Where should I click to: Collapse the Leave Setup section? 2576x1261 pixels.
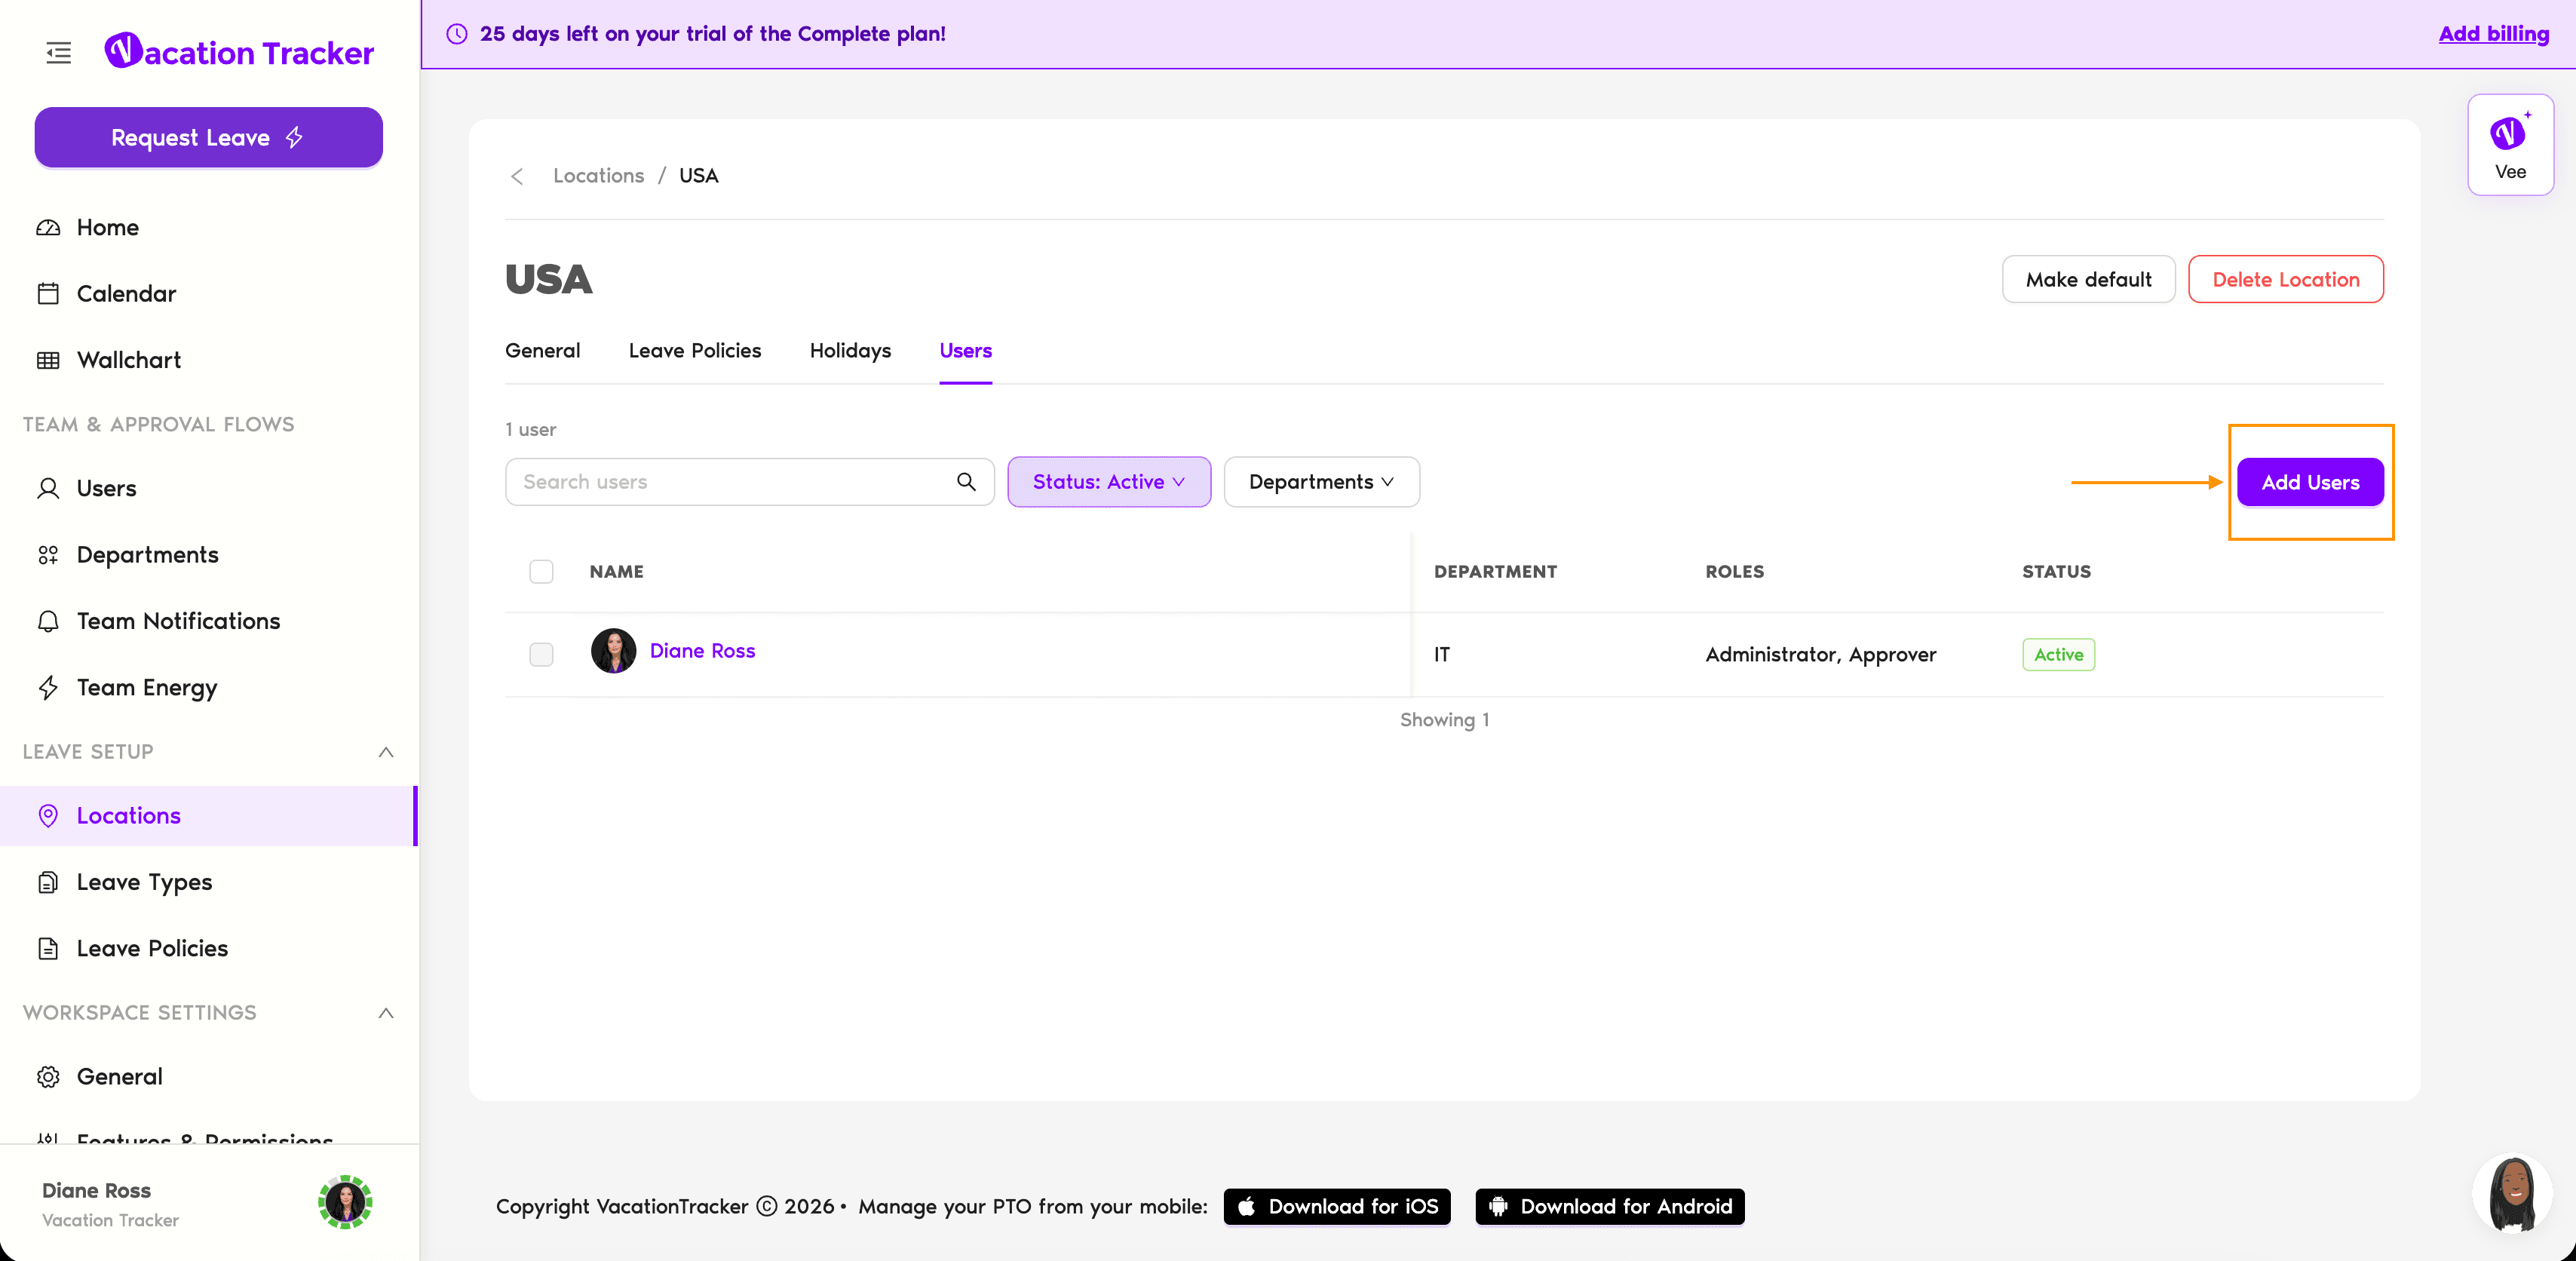386,752
